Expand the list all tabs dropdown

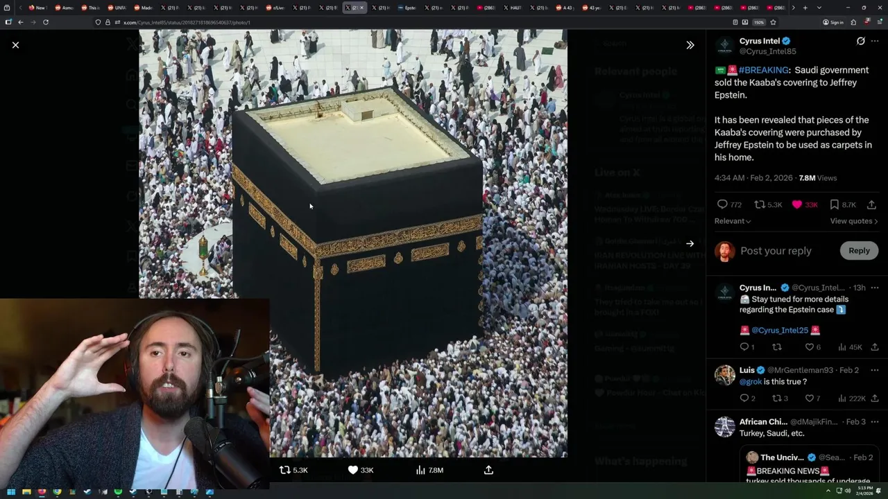point(819,8)
